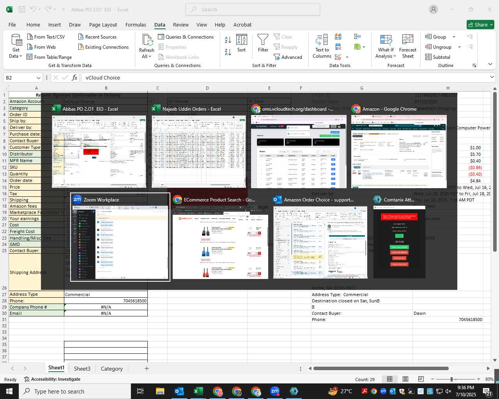
Task: Click the Subtotal button
Action: pyautogui.click(x=438, y=57)
